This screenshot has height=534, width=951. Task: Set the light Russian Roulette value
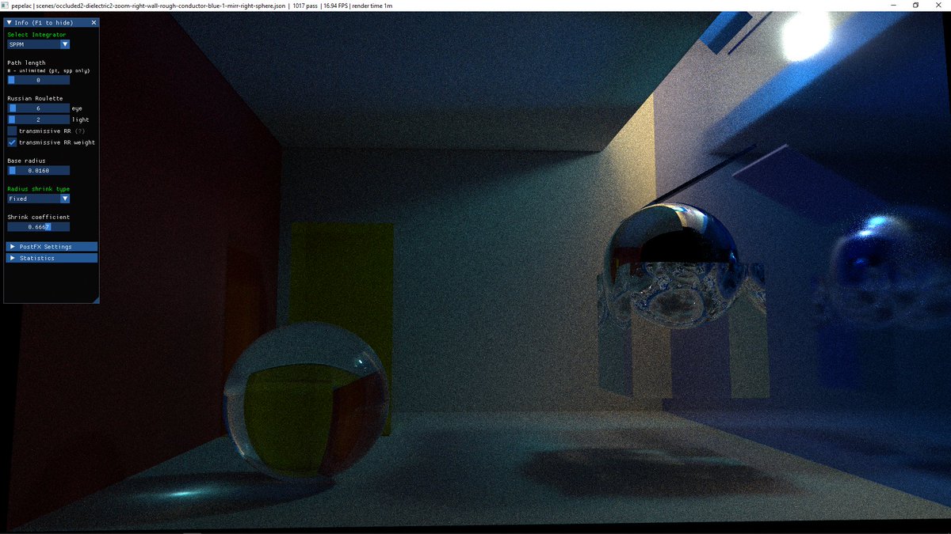tap(38, 119)
